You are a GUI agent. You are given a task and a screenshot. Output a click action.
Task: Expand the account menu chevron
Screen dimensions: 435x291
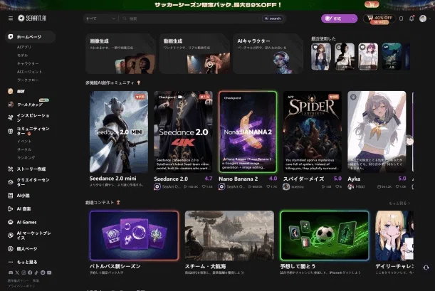(x=430, y=18)
